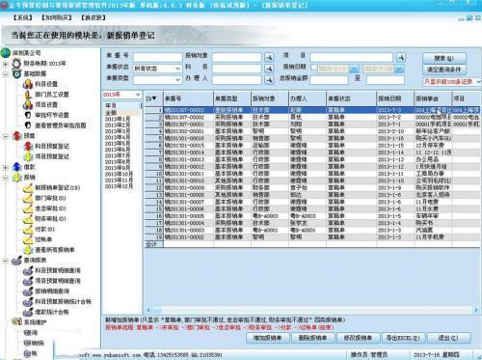The height and width of the screenshot is (360, 482).
Task: Open the 【如何购买】 menu
Action: tap(57, 17)
